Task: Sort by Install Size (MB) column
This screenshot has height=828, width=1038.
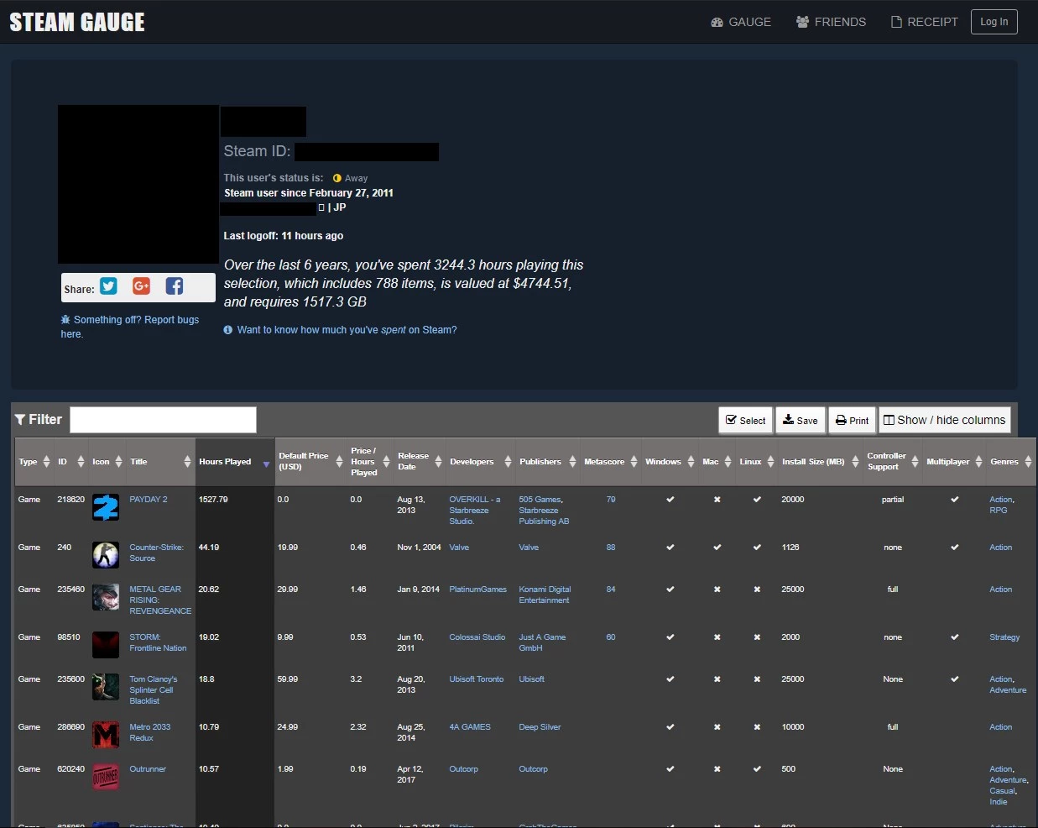Action: tap(821, 462)
